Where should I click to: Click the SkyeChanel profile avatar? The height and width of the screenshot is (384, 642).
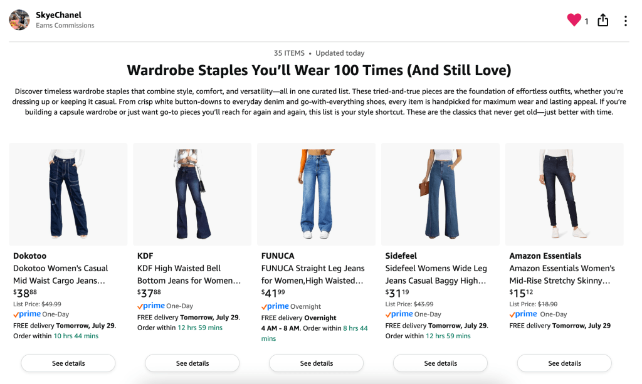[x=19, y=19]
